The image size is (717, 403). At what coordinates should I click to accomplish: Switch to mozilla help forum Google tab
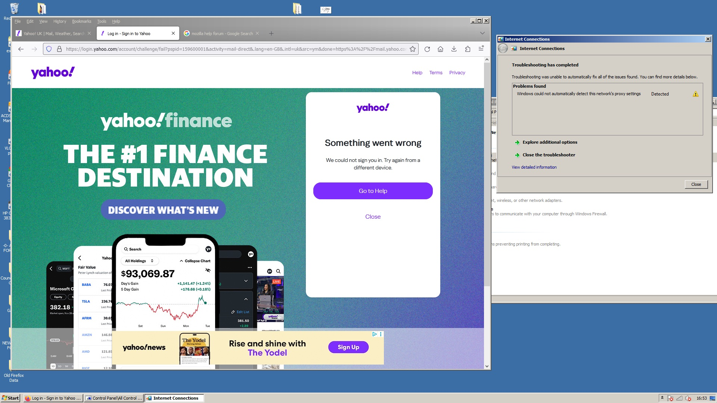222,34
